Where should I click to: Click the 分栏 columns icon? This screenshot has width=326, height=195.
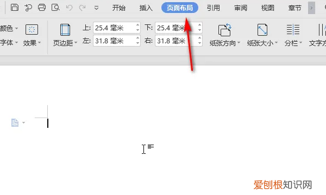point(293,30)
